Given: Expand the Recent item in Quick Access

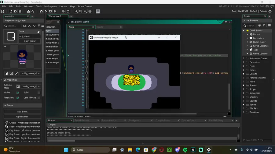Looking at the screenshot, I should pyautogui.click(x=247, y=34).
